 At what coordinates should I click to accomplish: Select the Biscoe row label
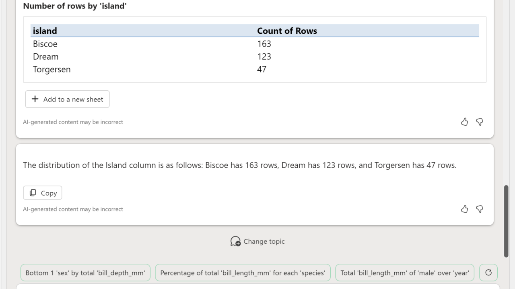[x=45, y=44]
